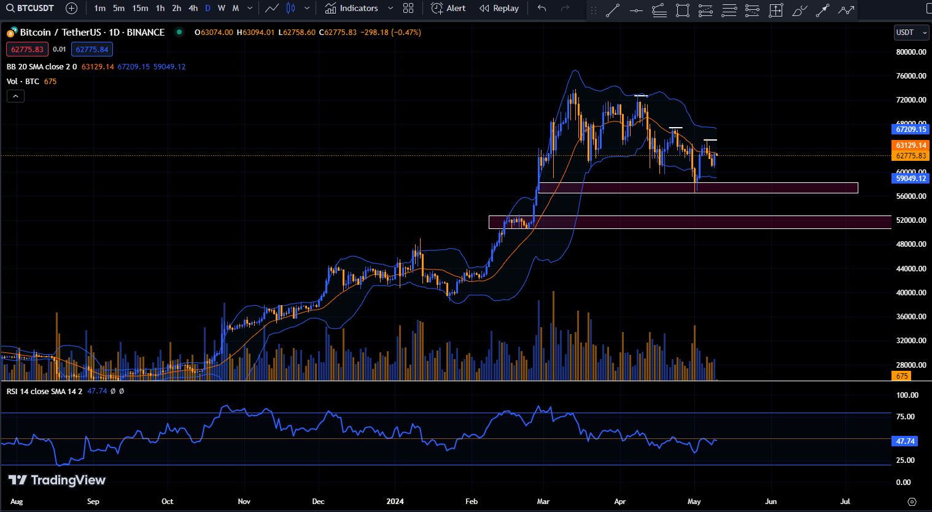The image size is (932, 512).
Task: Click the 675 volume scale label
Action: point(901,376)
